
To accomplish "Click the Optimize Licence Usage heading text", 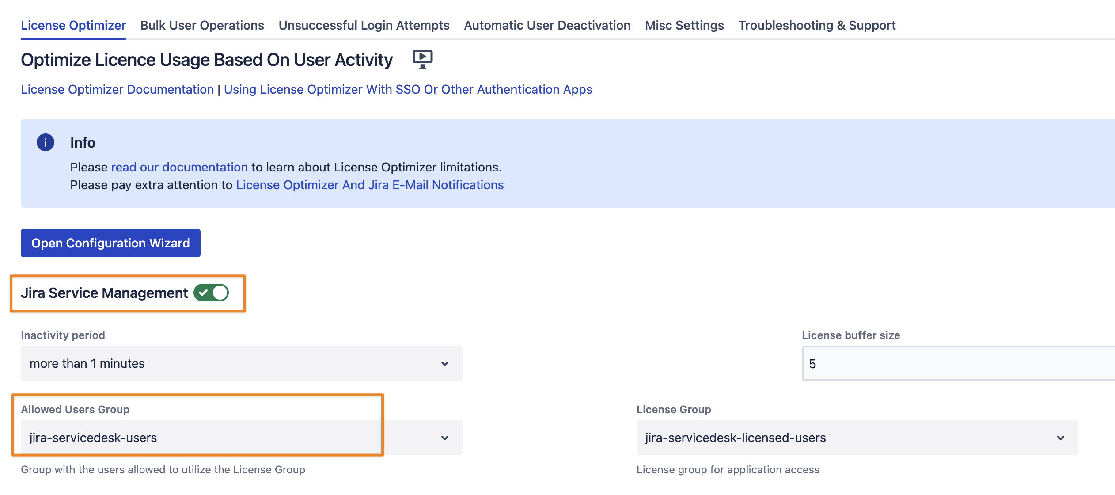I will (x=207, y=60).
